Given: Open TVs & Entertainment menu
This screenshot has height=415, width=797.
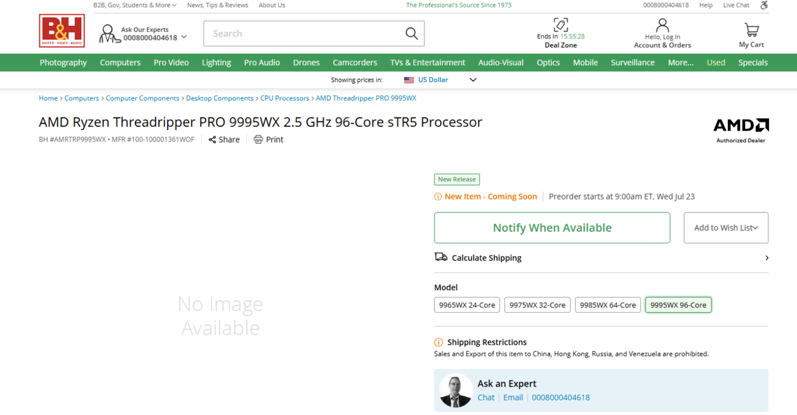Looking at the screenshot, I should point(428,62).
